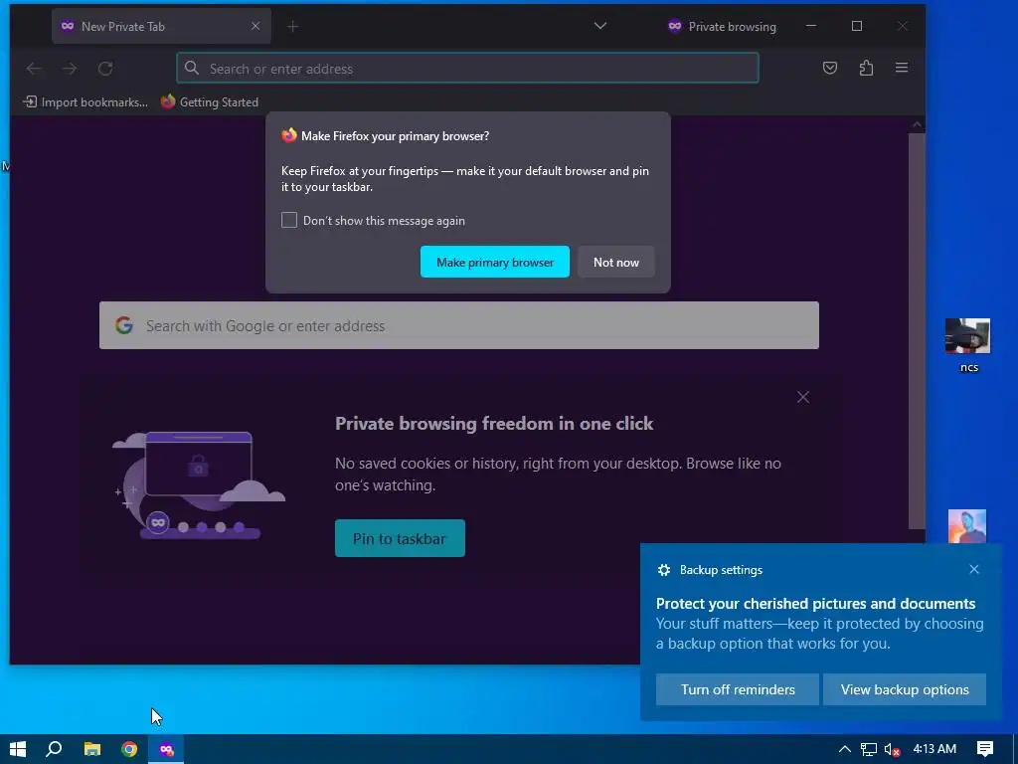Click the Forward navigation arrow

pos(70,69)
